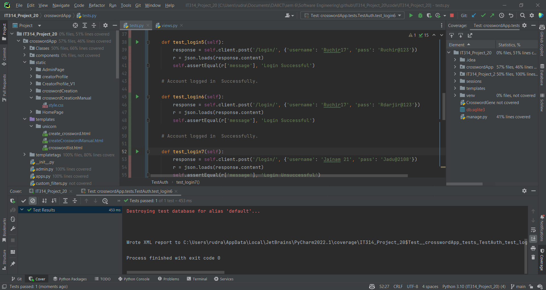Click crosswordApp breadcrumb
This screenshot has width=546, height=290.
click(57, 16)
